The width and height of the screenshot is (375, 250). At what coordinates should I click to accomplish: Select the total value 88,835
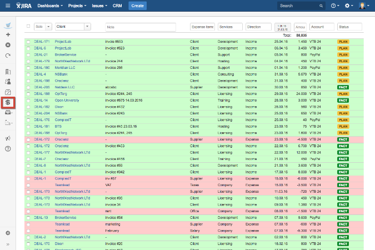[x=301, y=36]
